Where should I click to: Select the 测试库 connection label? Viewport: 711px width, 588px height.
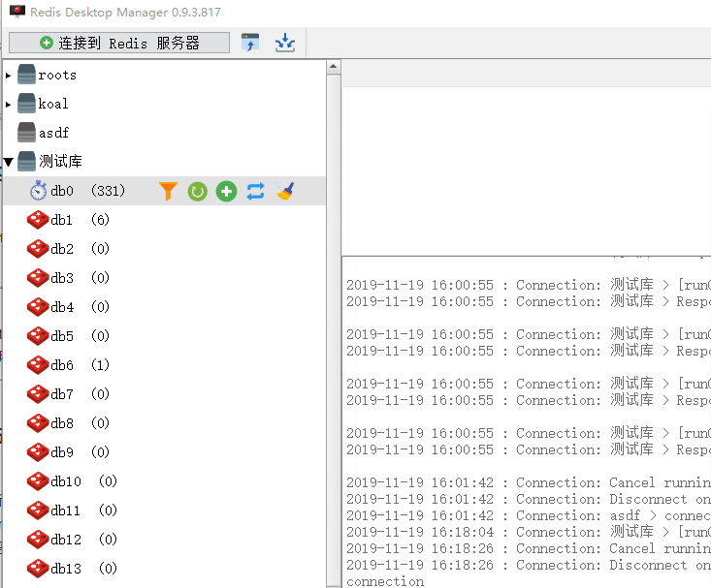pos(60,161)
